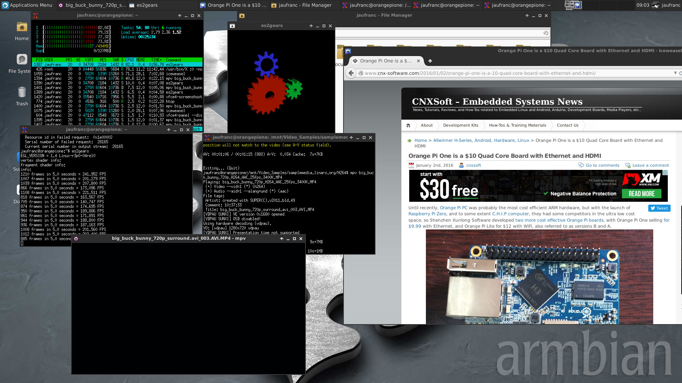Viewport: 682px width, 383px height.
Task: Select 'Orange Pi One is a $10' taskbar item
Action: (x=233, y=5)
